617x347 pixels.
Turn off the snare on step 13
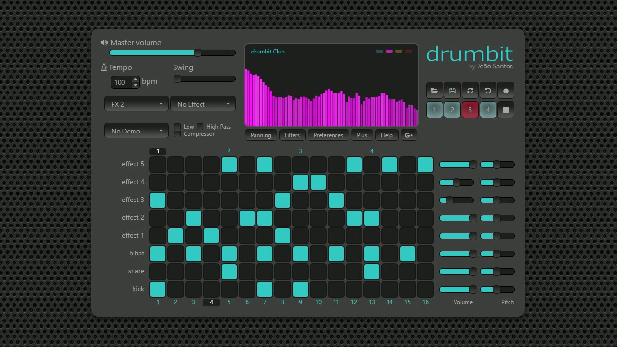[372, 271]
